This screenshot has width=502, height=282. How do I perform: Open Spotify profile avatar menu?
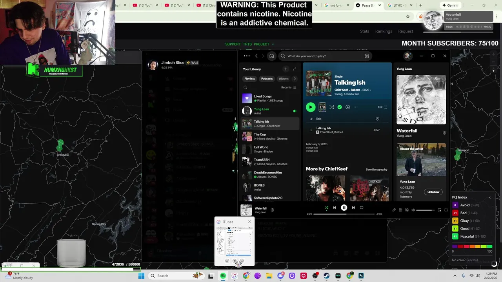[407, 56]
